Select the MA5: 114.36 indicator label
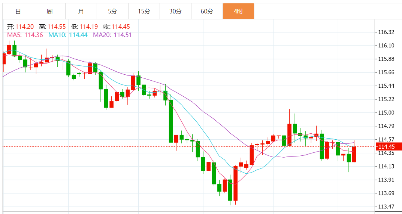 [25, 35]
